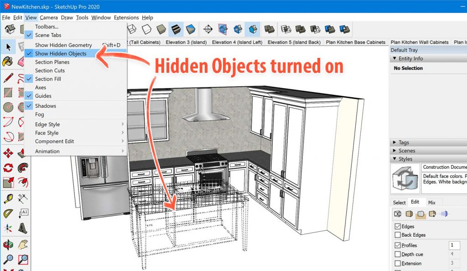This screenshot has height=271, width=467.
Task: Select the arrow Select tool
Action: (x=8, y=47)
